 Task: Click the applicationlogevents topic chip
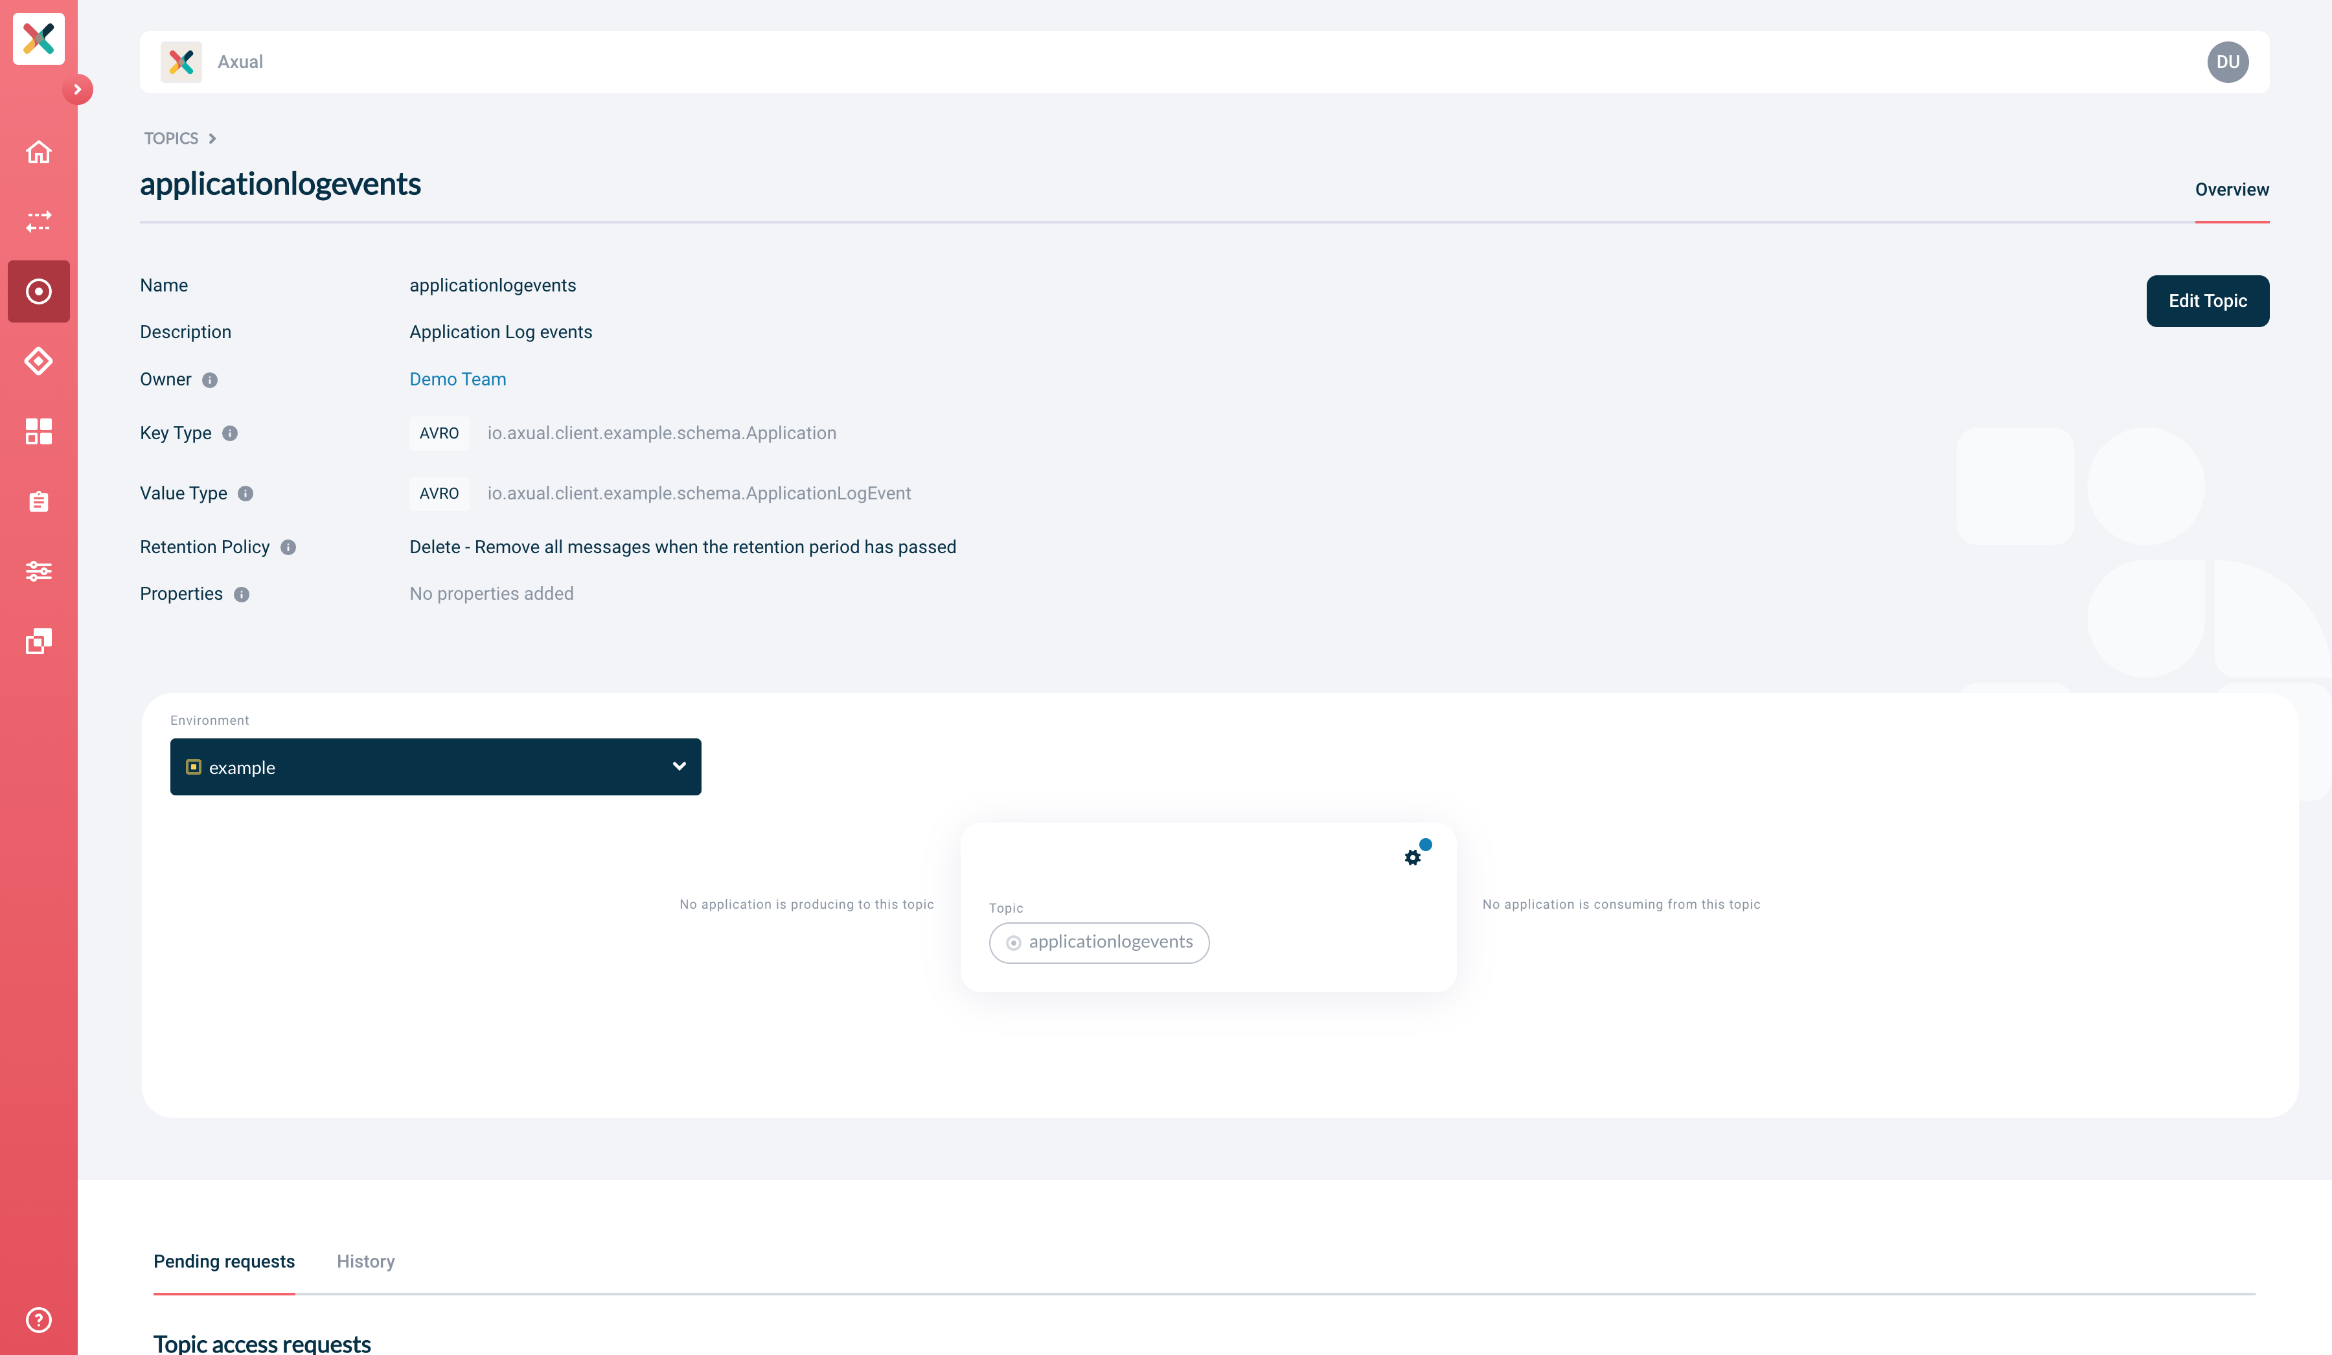(1099, 942)
